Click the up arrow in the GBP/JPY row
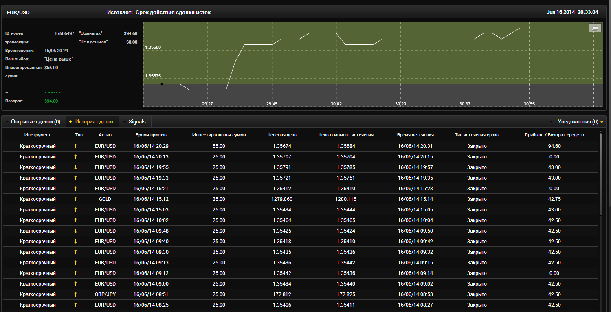611x312 pixels. 75,294
